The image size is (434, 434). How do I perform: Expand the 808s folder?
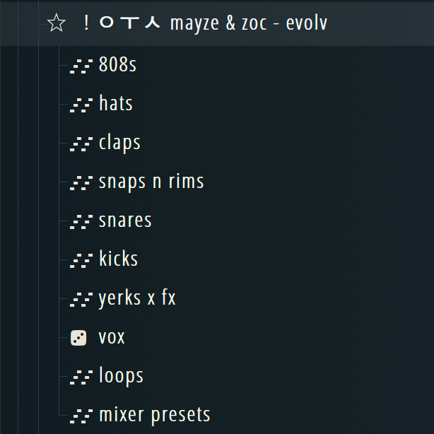click(x=117, y=65)
